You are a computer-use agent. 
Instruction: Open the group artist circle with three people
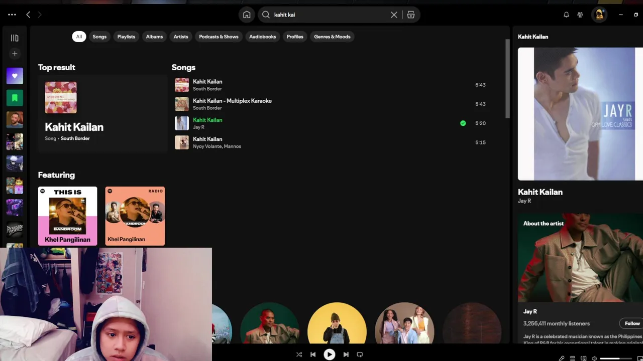[404, 323]
